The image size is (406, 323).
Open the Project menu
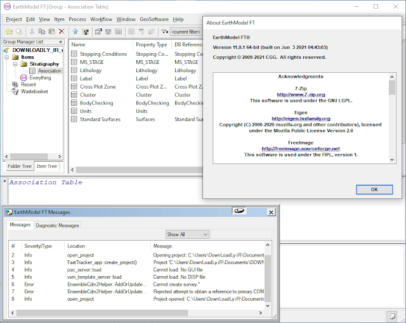point(14,19)
